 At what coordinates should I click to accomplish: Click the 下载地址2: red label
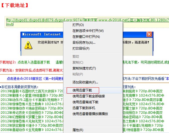pyautogui.click(x=8, y=62)
